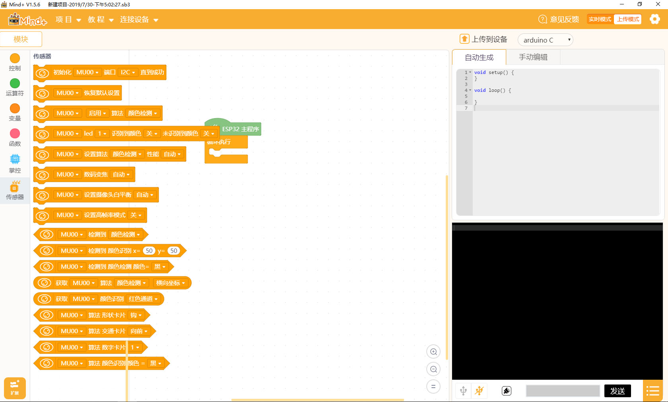Switch to 上传模式 upload mode
The width and height of the screenshot is (668, 402).
coord(628,19)
